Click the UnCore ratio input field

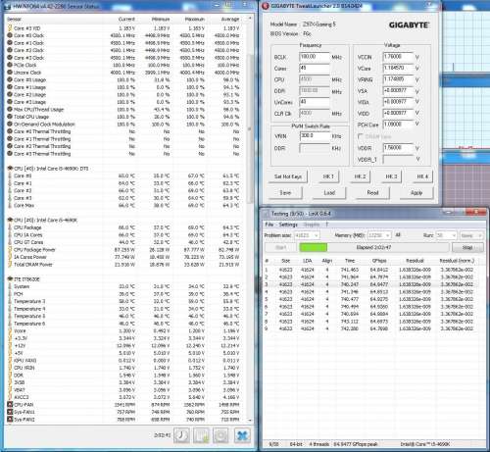coord(315,102)
